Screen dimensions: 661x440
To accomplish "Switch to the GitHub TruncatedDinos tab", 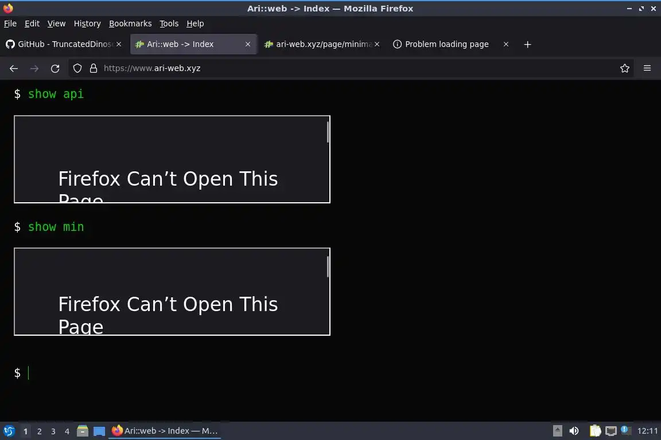I will pos(63,44).
